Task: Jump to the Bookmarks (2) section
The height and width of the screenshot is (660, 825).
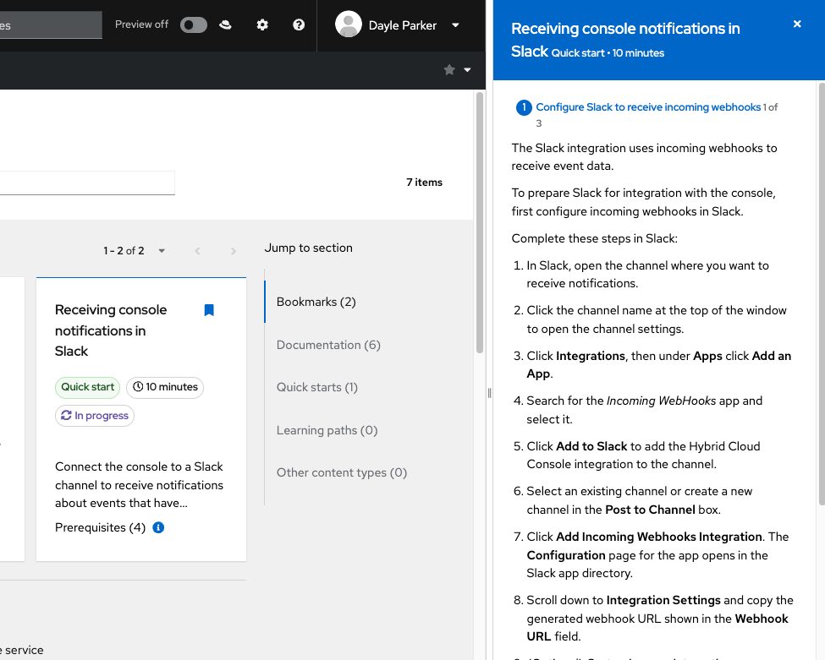Action: pos(316,302)
